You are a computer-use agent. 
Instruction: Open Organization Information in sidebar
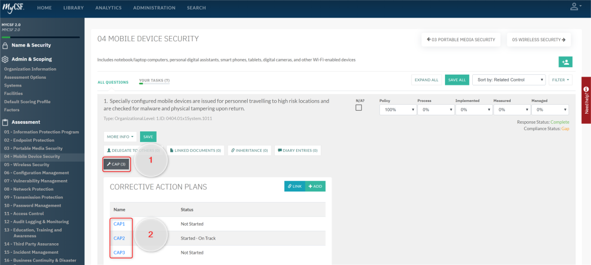(30, 69)
